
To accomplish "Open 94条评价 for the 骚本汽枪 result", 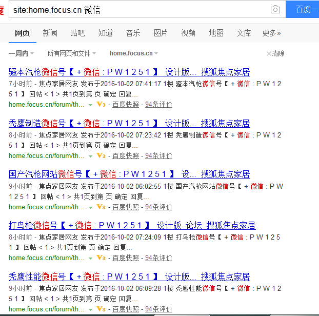I will pyautogui.click(x=158, y=105).
